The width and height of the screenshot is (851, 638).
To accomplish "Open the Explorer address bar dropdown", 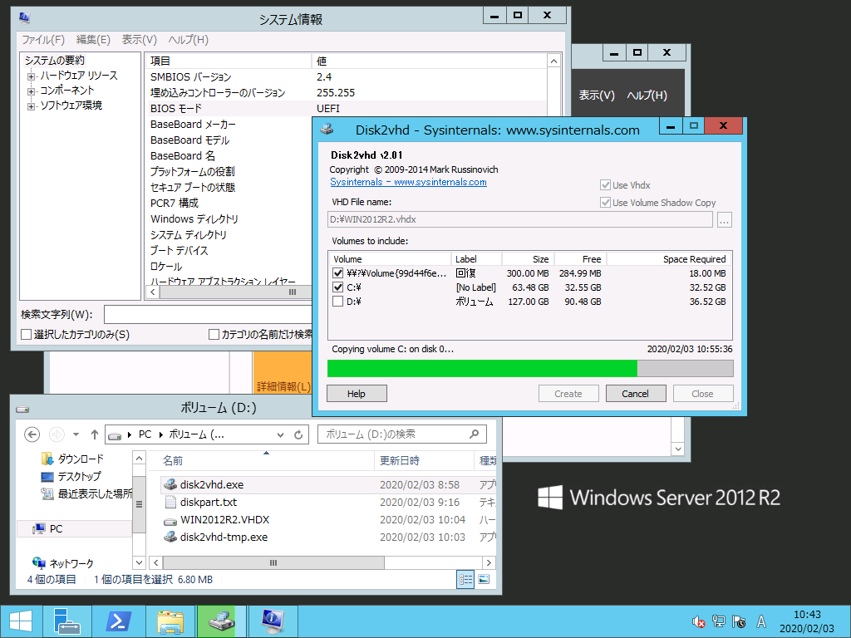I will click(280, 434).
